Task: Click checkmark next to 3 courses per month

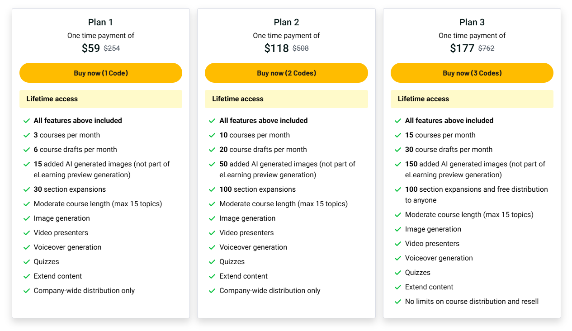Action: (x=27, y=135)
